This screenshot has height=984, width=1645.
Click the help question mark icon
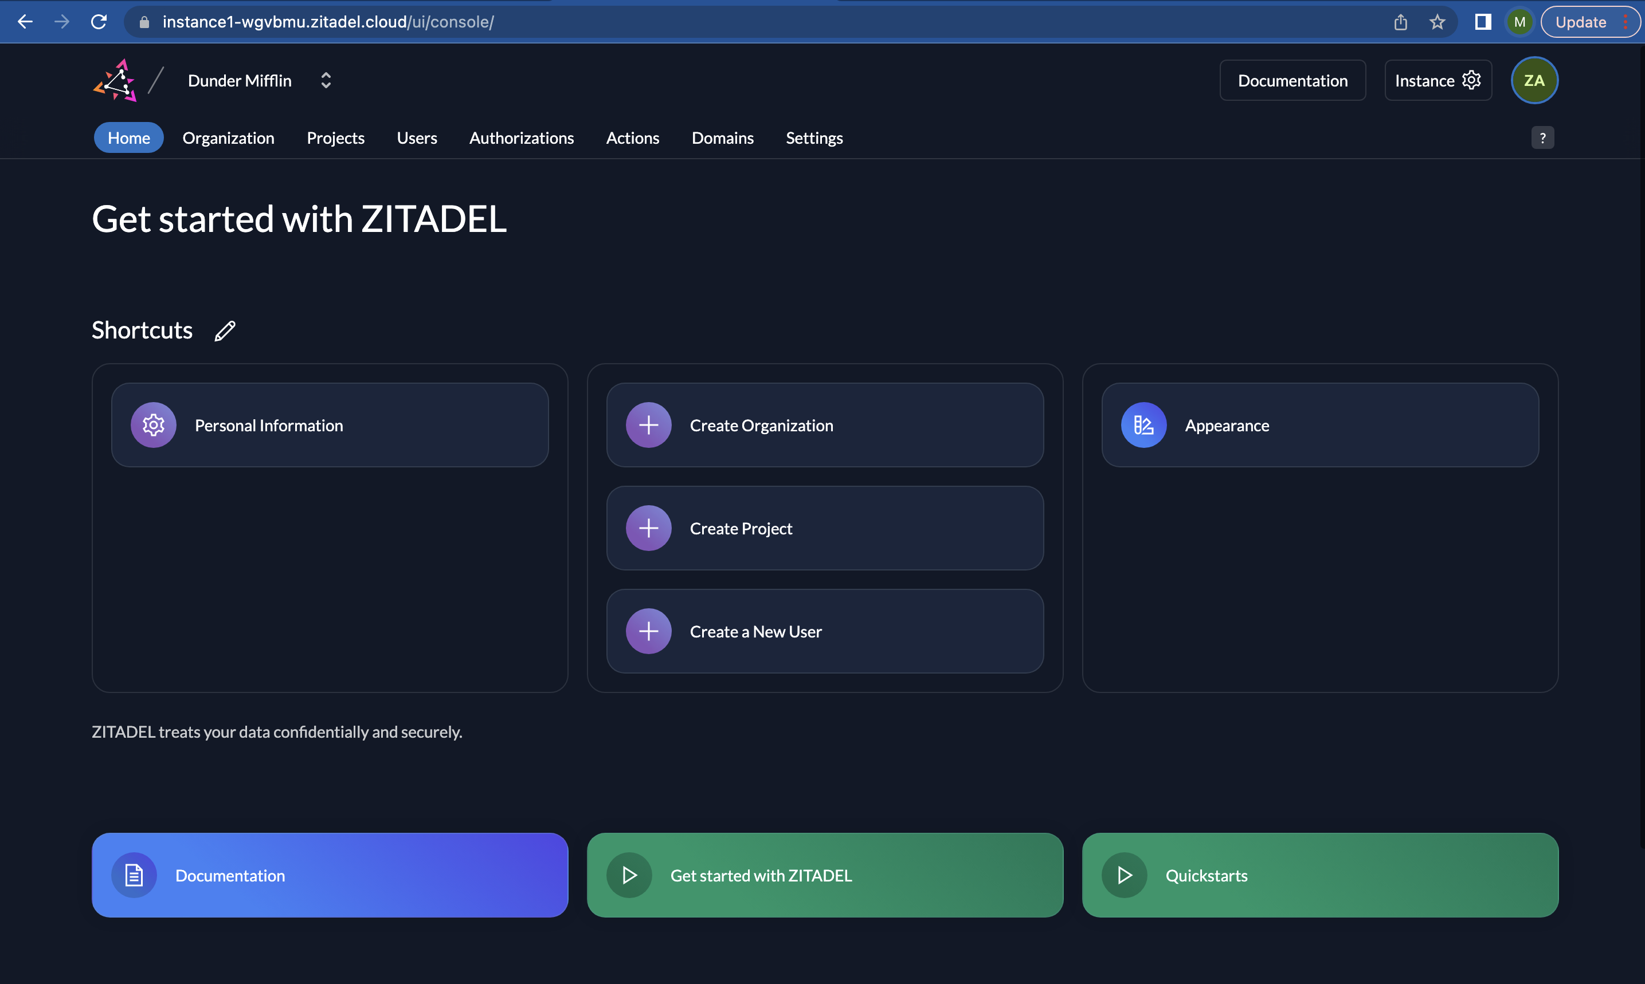click(x=1542, y=138)
